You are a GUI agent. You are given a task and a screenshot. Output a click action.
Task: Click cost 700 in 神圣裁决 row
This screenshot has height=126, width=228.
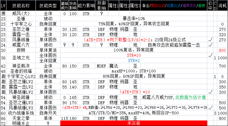point(222,66)
